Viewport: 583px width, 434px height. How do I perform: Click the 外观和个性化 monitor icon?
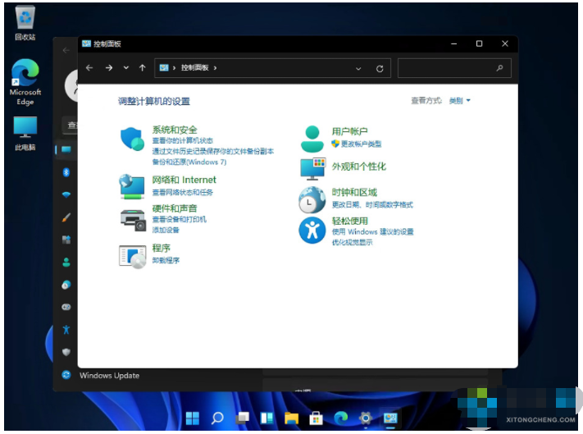312,168
